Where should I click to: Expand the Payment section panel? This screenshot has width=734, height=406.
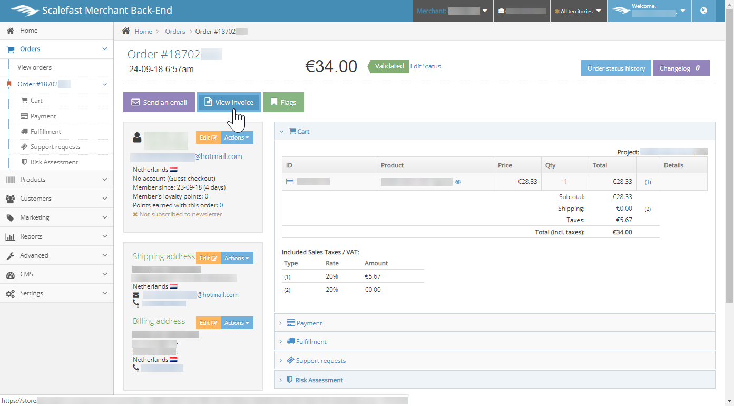[x=309, y=323]
